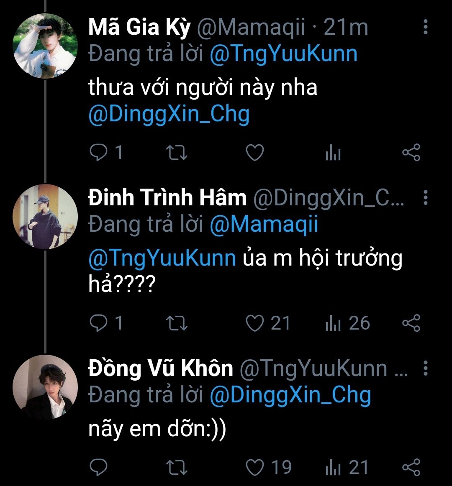Open Mã Gia Kỳ's profile picture
The width and height of the screenshot is (452, 486).
point(45,46)
